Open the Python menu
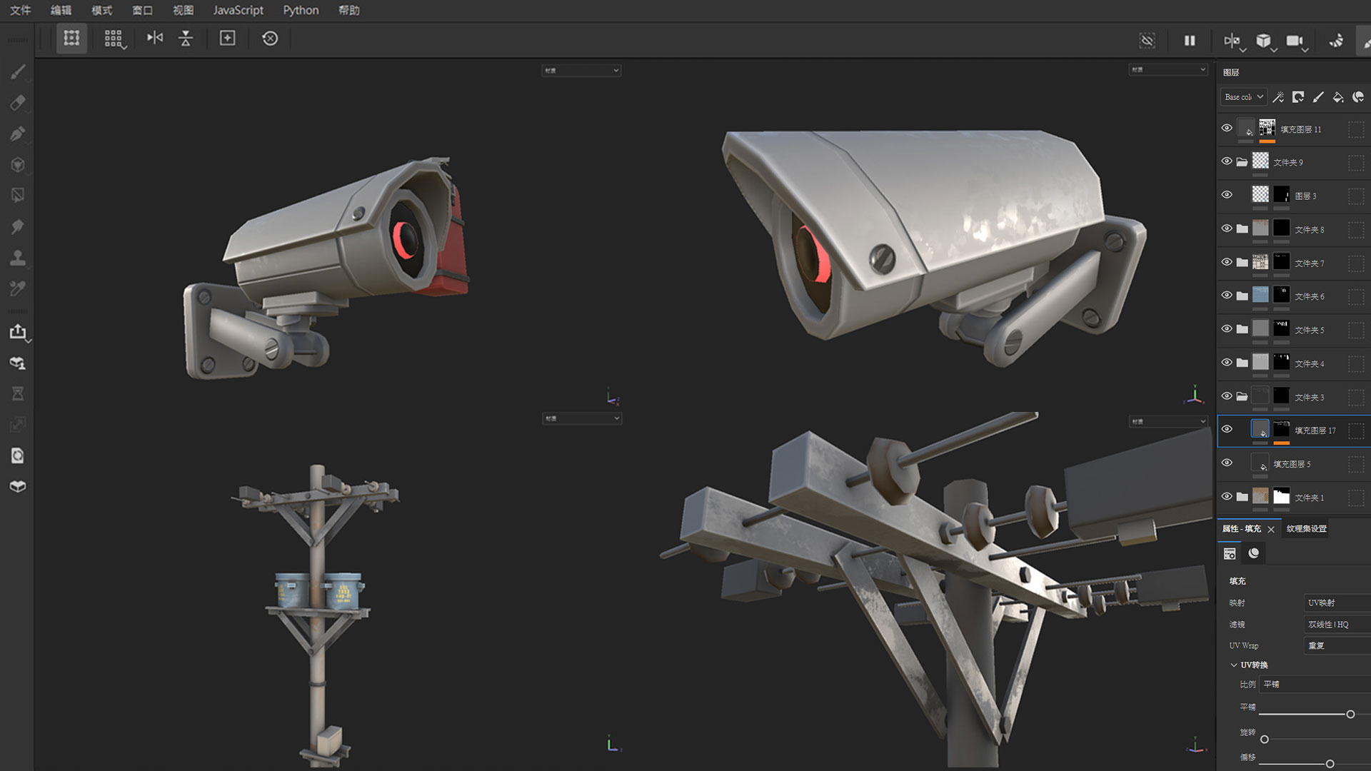Image resolution: width=1371 pixels, height=771 pixels. tap(301, 10)
